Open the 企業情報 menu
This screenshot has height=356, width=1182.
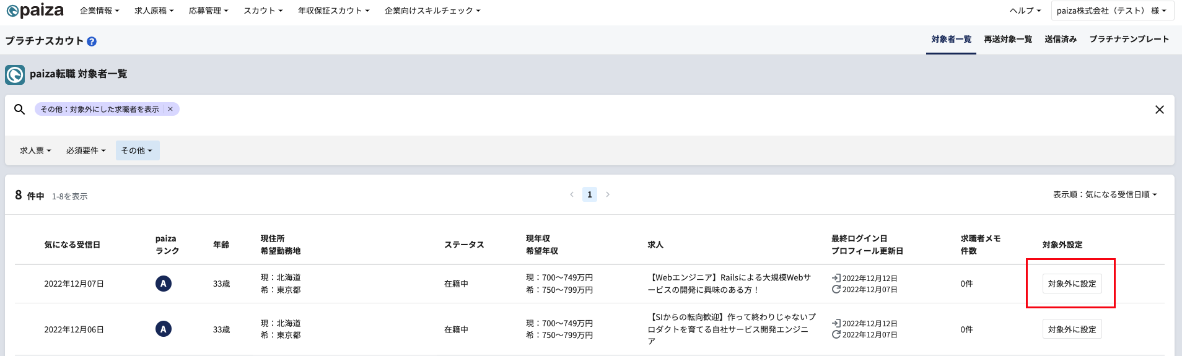pyautogui.click(x=100, y=11)
